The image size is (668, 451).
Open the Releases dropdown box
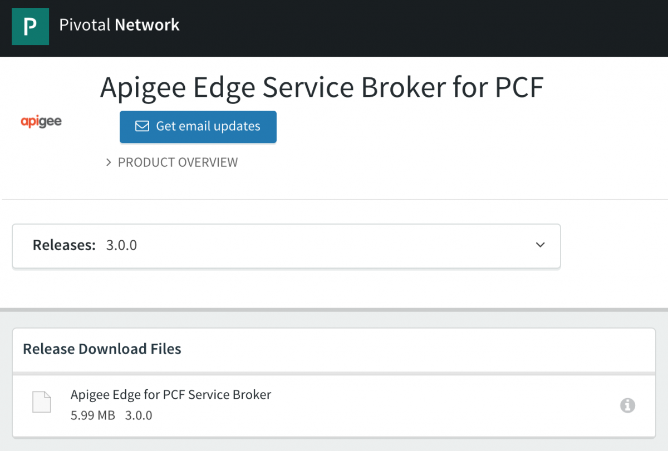click(286, 245)
